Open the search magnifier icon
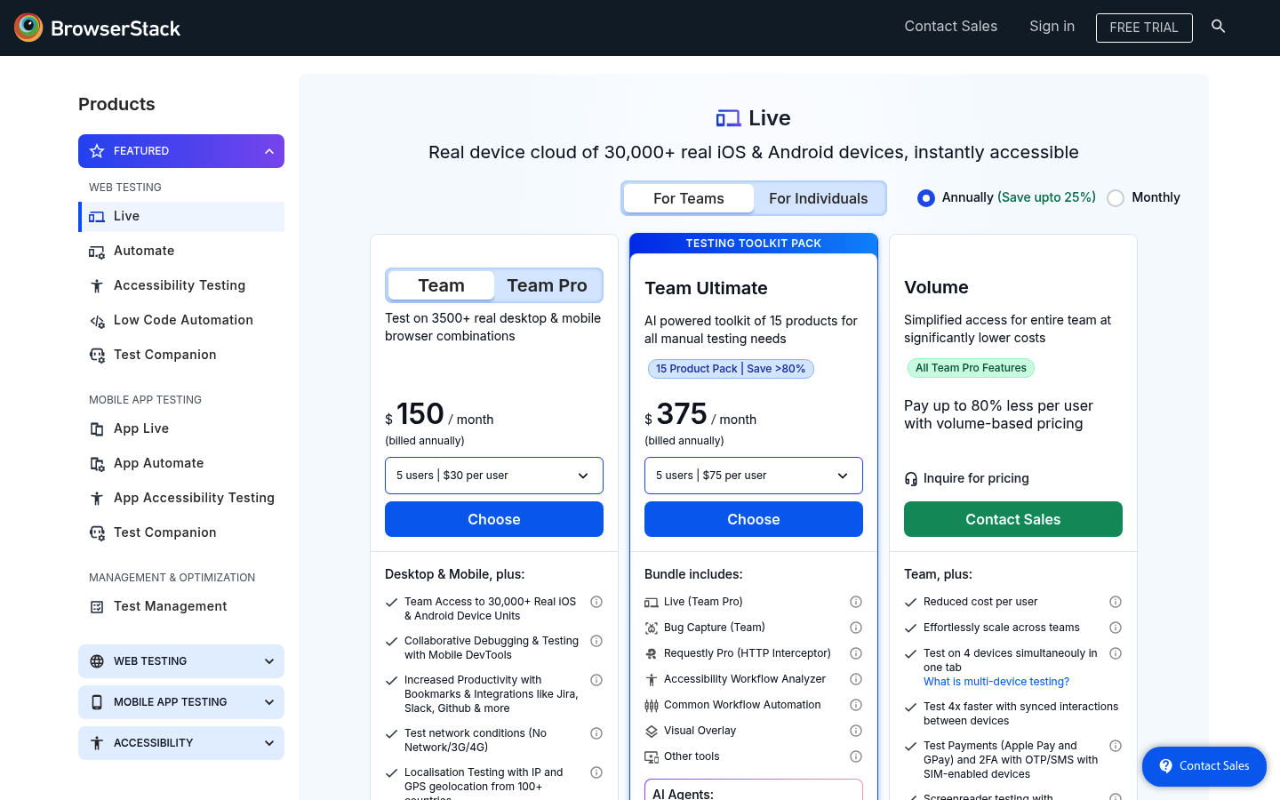This screenshot has height=800, width=1280. coord(1219,27)
